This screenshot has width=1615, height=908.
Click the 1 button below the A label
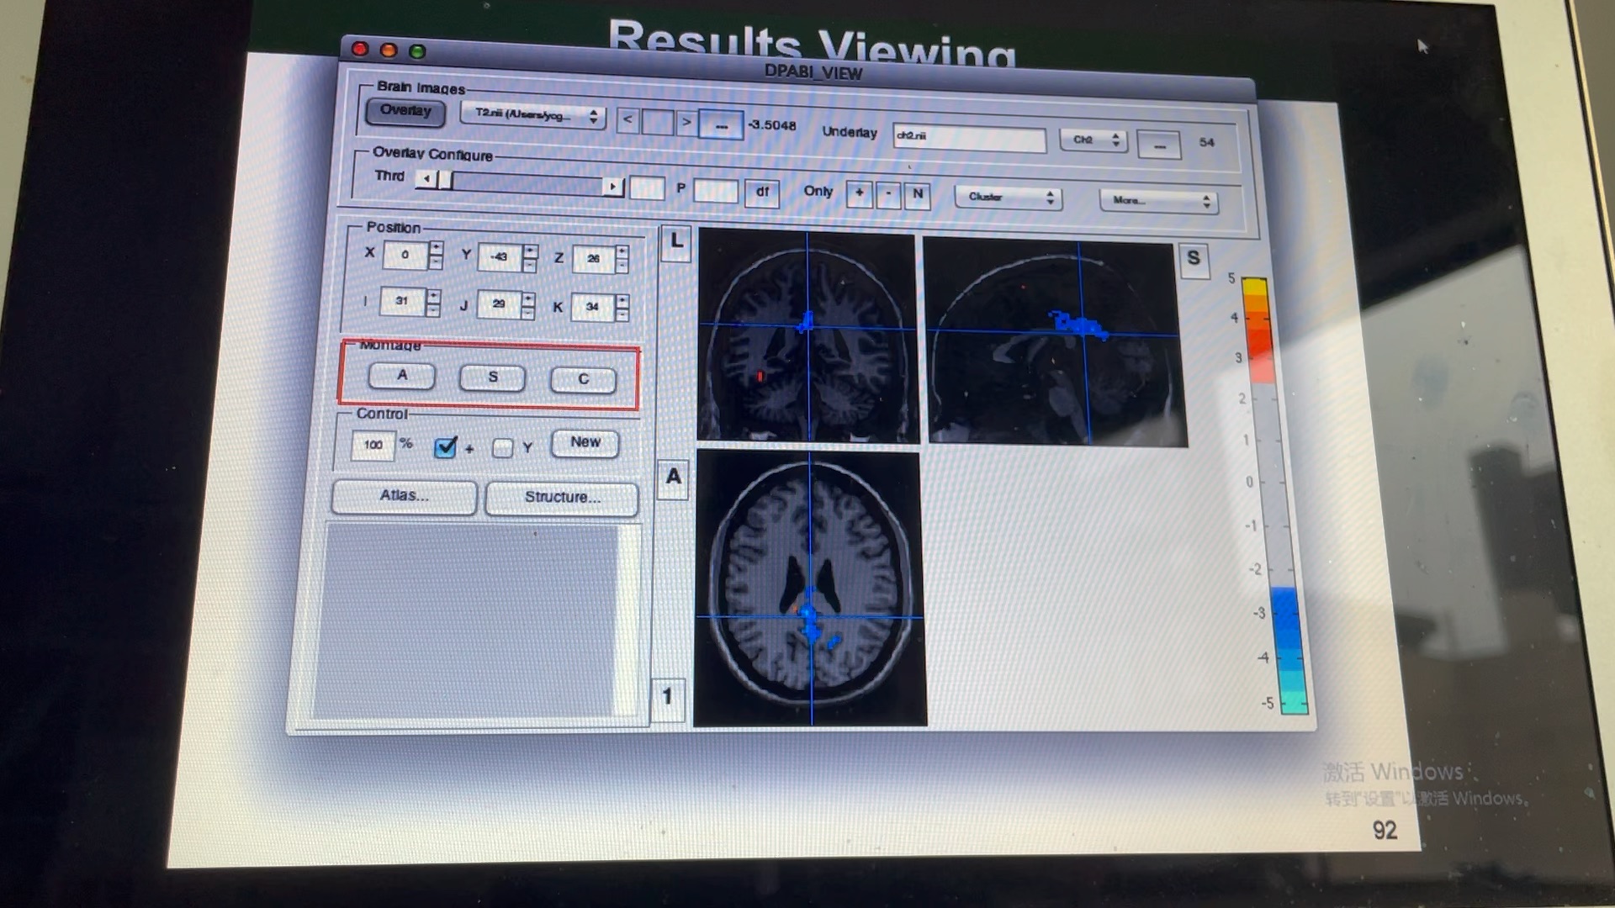pos(668,699)
